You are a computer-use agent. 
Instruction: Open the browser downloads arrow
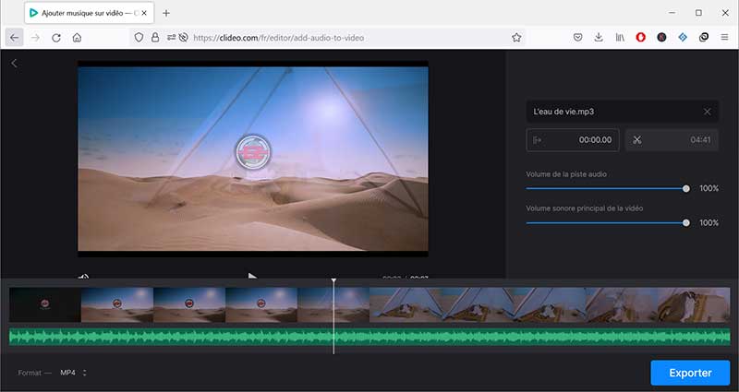click(x=599, y=37)
